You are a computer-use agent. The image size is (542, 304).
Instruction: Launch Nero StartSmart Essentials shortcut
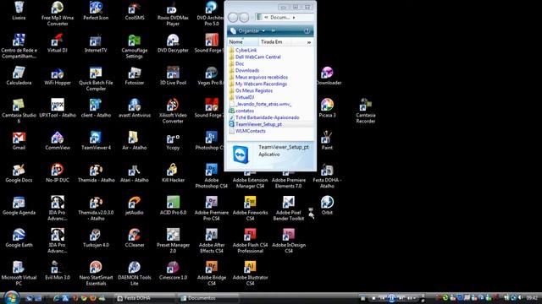(96, 274)
